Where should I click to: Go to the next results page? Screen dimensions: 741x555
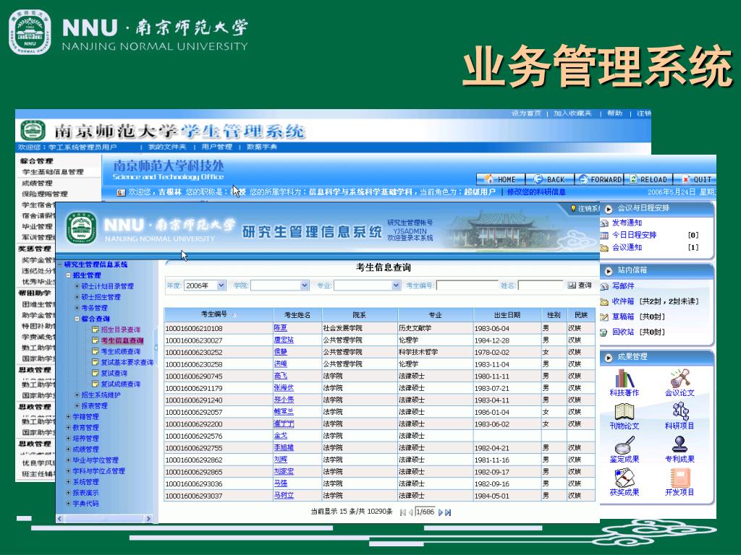pyautogui.click(x=441, y=512)
